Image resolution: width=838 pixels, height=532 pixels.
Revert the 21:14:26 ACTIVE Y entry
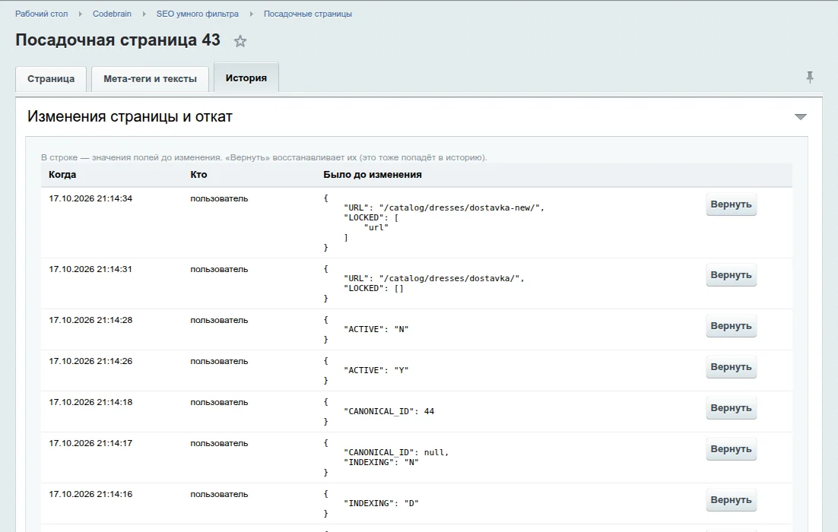coord(731,367)
